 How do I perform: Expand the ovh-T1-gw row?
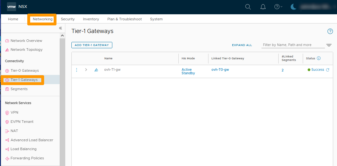pos(86,70)
